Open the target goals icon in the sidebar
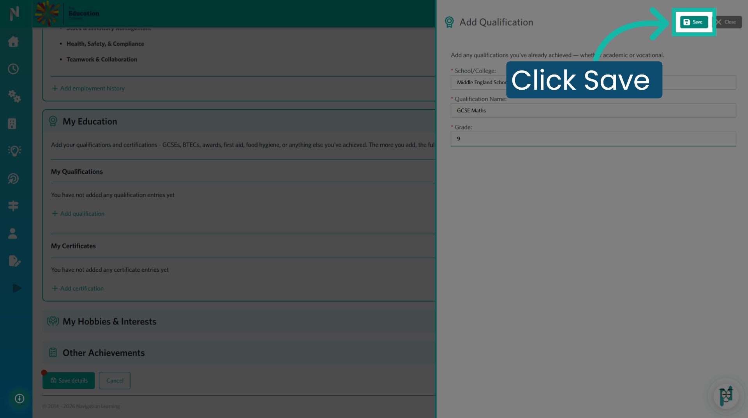 13,178
